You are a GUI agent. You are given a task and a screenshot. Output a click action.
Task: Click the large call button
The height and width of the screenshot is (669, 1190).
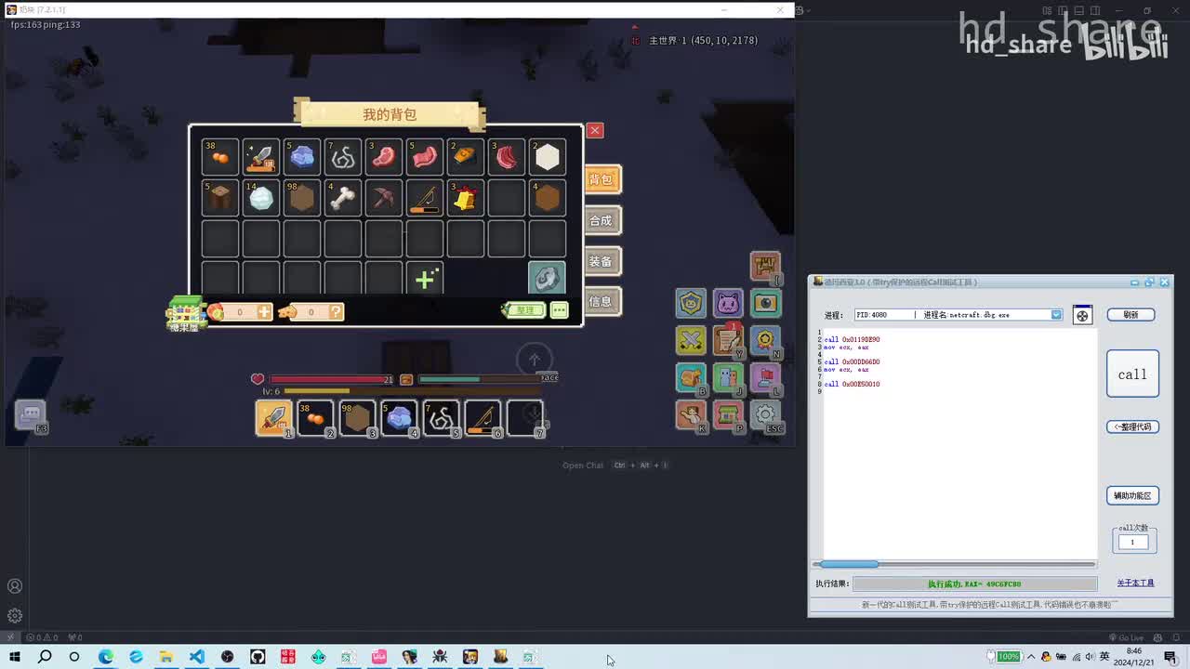click(x=1132, y=374)
